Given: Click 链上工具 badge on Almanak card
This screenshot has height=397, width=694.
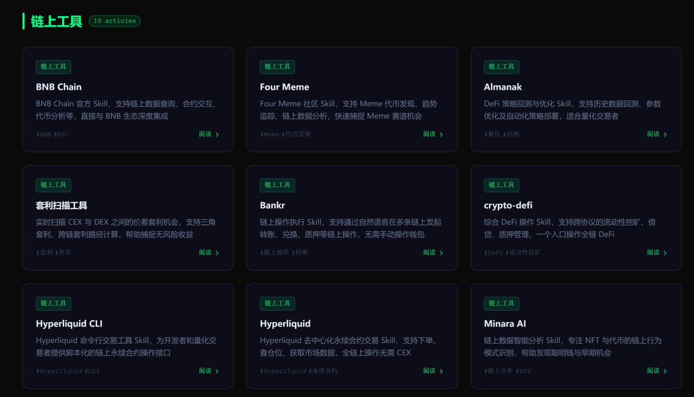Looking at the screenshot, I should [501, 67].
